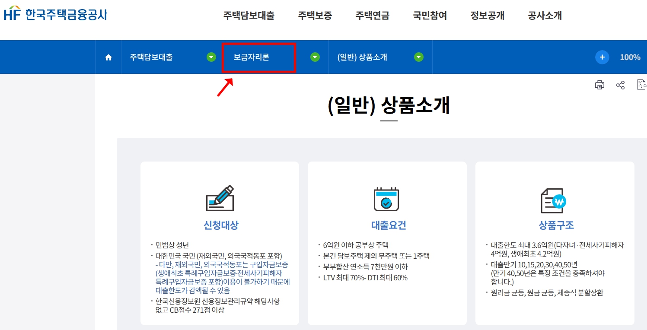The image size is (647, 330).
Task: Click the blue note starting 다만, 재외국민
Action: point(223,278)
